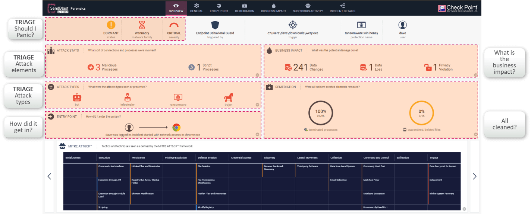
Task: Click the 100% terminated processes progress ring
Action: tap(321, 113)
